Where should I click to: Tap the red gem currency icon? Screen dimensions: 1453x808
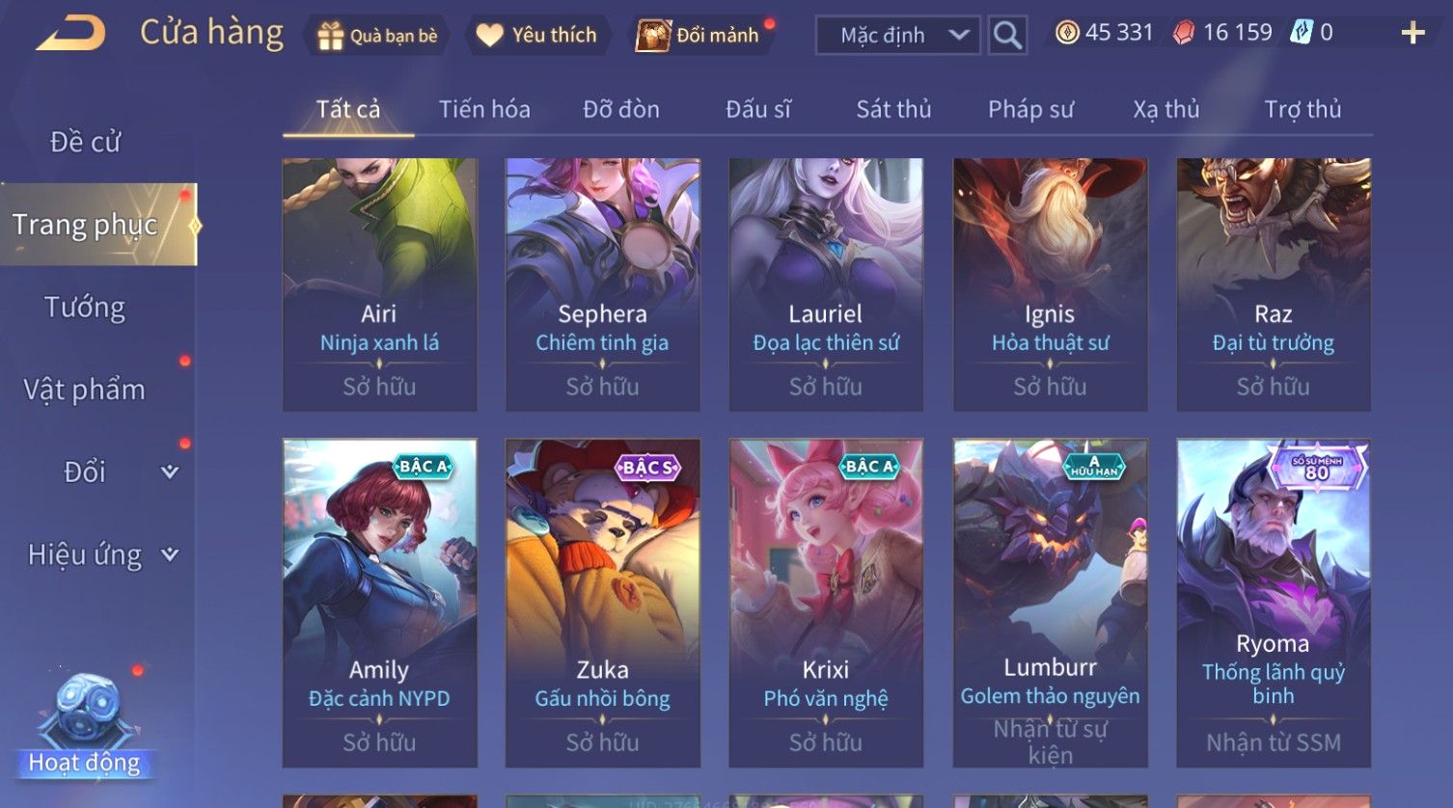click(1183, 33)
